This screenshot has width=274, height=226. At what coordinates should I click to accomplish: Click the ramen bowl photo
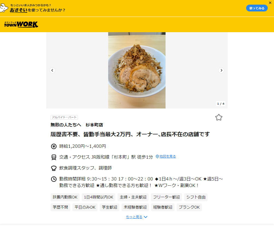[137, 70]
